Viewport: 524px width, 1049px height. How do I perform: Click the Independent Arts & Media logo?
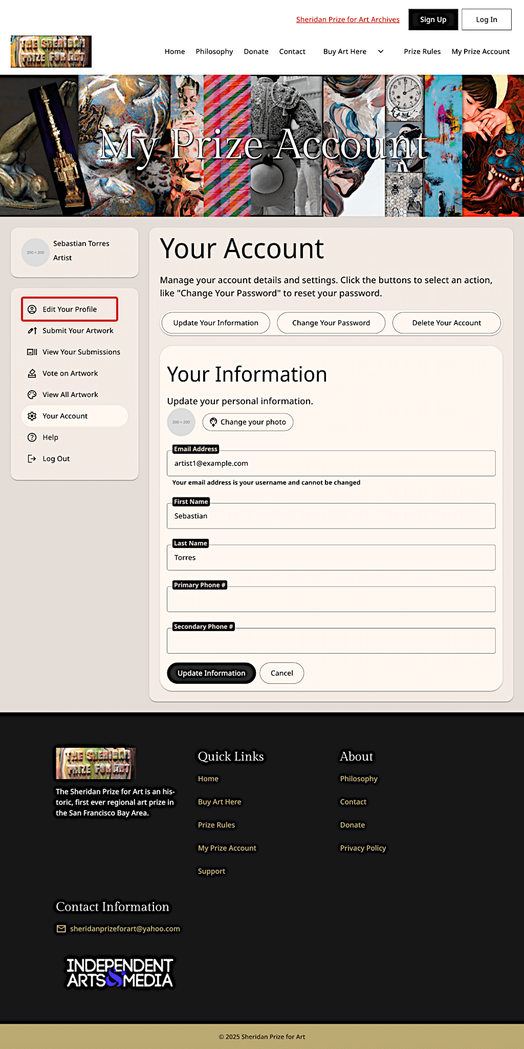pos(120,972)
